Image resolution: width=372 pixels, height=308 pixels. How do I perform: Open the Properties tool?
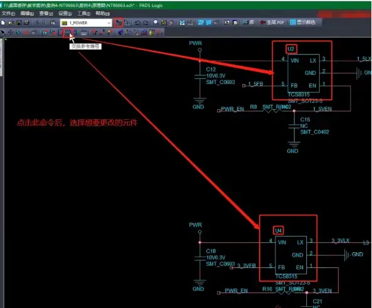[34, 33]
